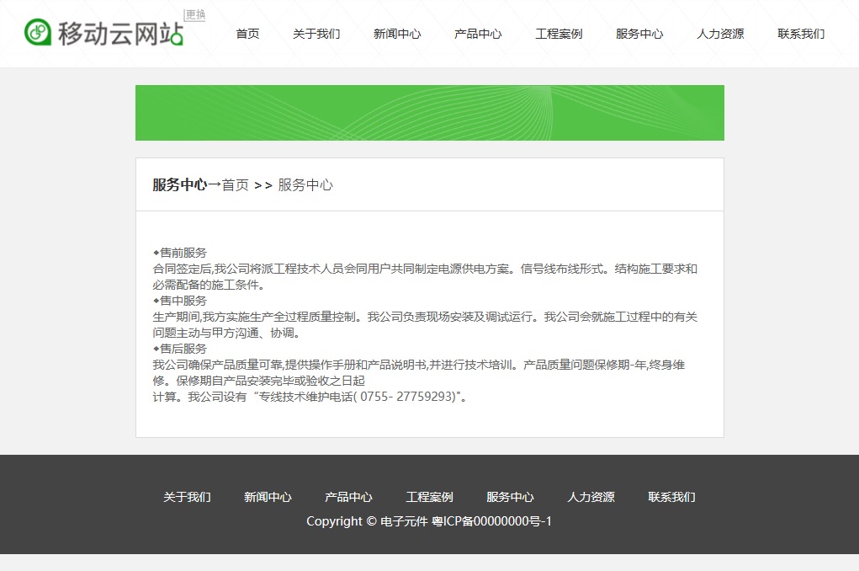The image size is (859, 571).
Task: Select 联系我们 in the top navigation
Action: pyautogui.click(x=801, y=34)
